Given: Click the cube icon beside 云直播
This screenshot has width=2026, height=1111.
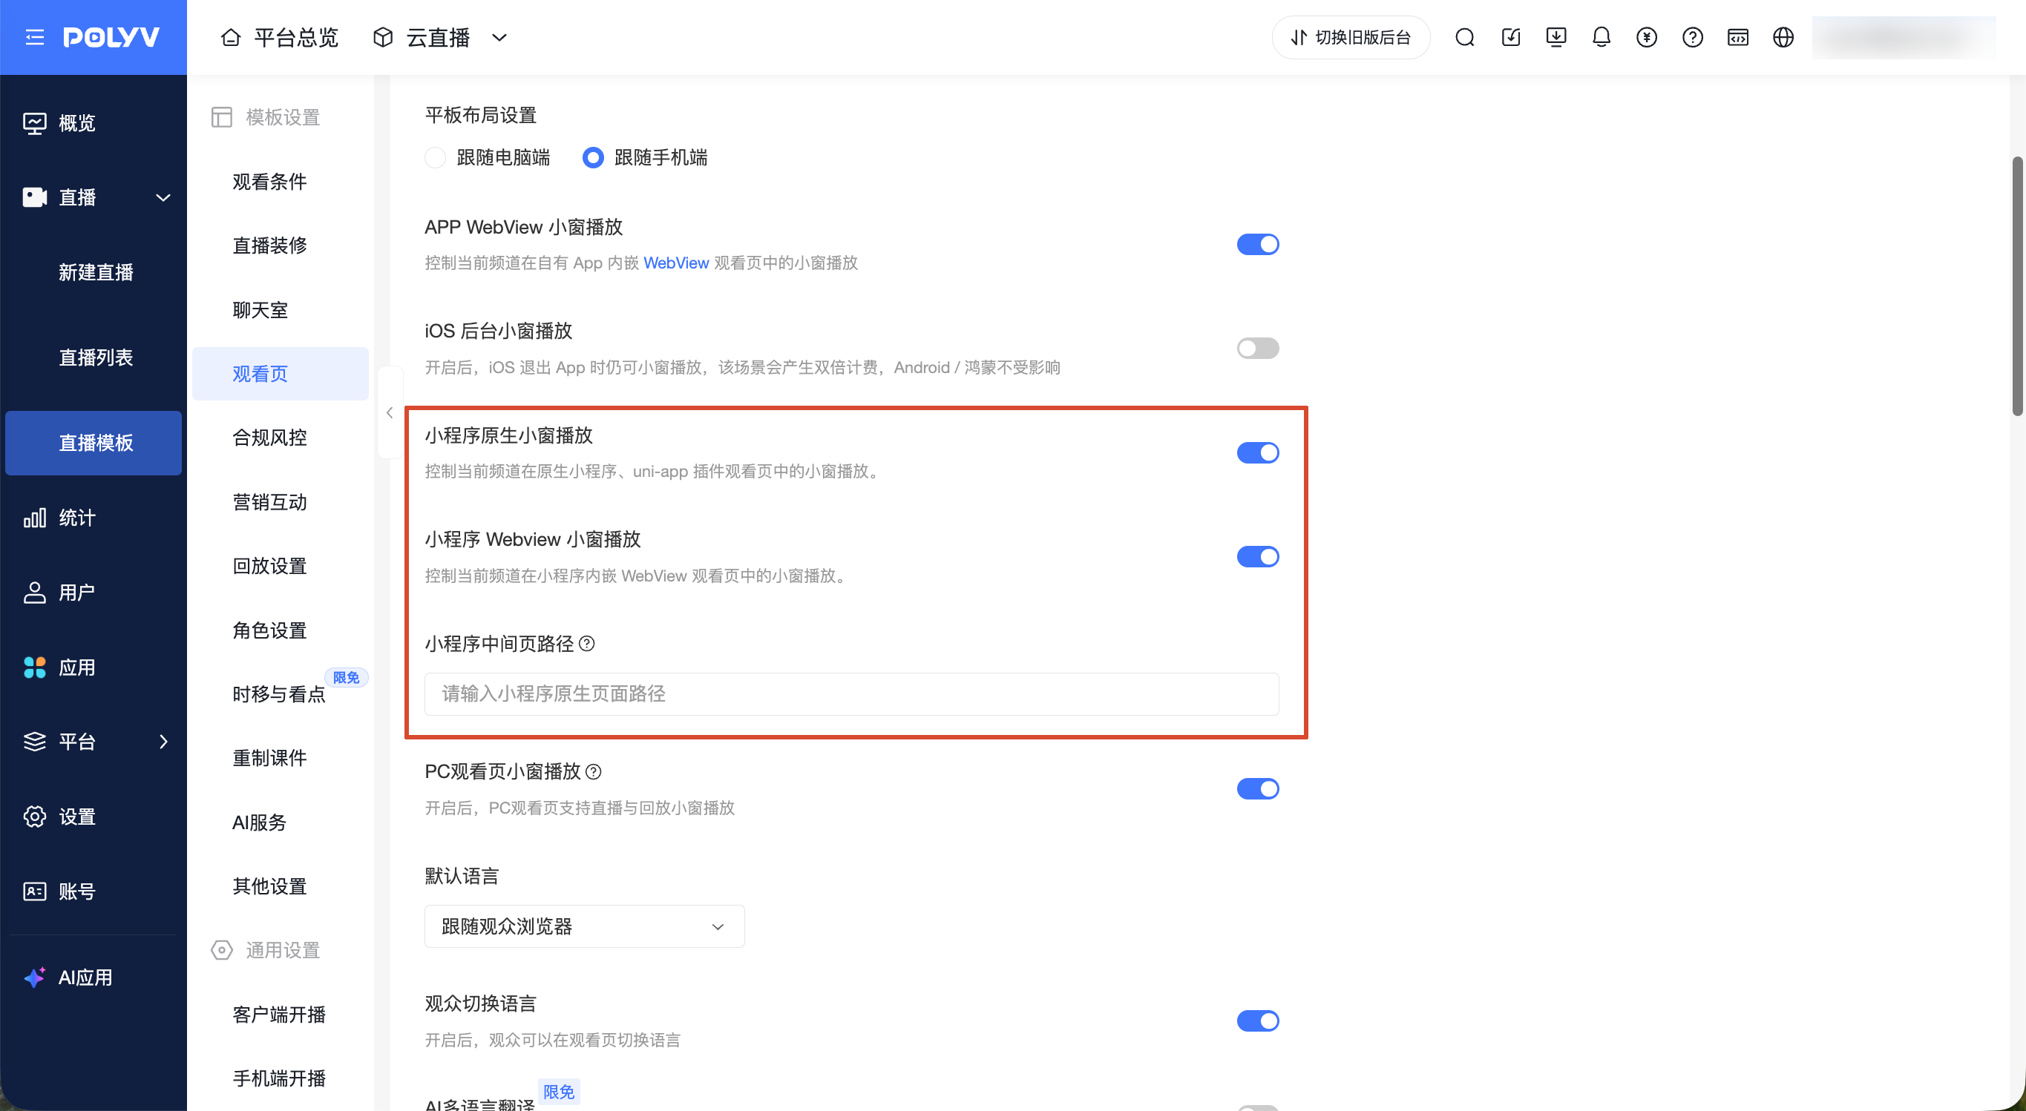Looking at the screenshot, I should point(383,37).
